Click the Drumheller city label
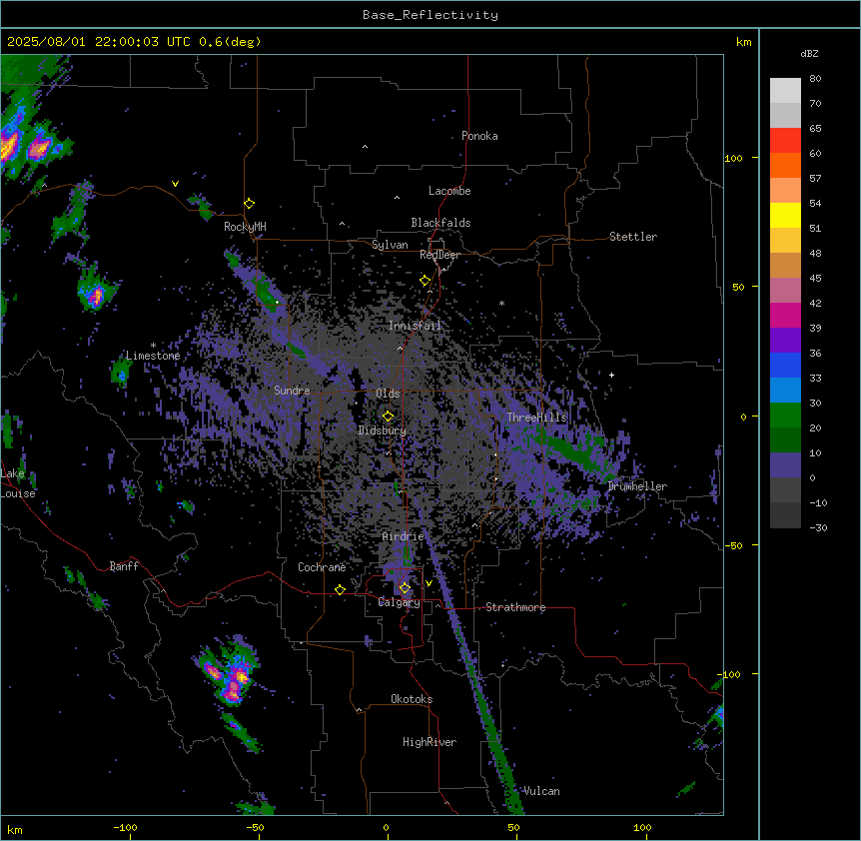 click(637, 486)
